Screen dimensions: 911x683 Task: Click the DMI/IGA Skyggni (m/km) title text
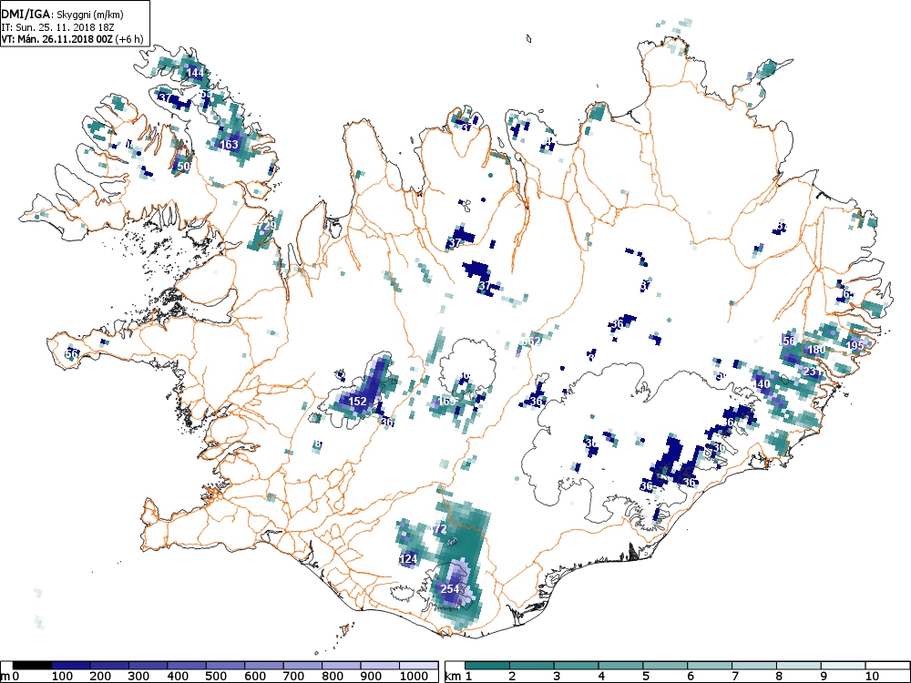tap(63, 15)
